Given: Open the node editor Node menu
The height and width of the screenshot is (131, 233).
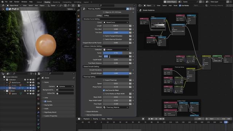Looking at the screenshot, I should [175, 5].
